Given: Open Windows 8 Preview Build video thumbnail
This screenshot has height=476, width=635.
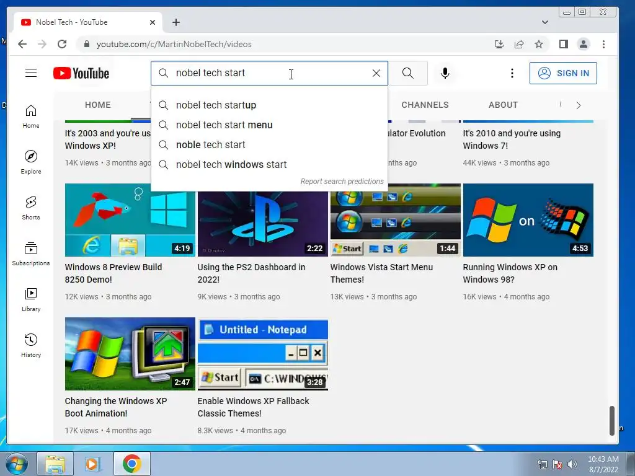Looking at the screenshot, I should coord(130,220).
